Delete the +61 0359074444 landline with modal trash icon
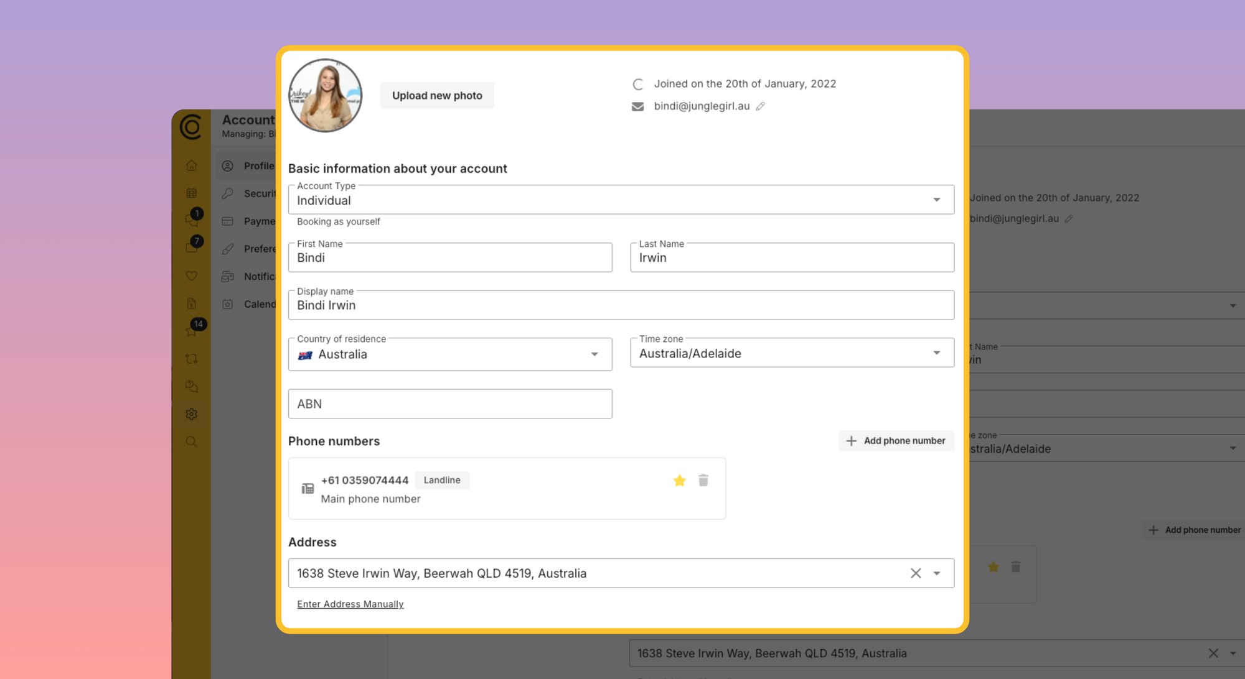This screenshot has height=679, width=1245. point(703,481)
